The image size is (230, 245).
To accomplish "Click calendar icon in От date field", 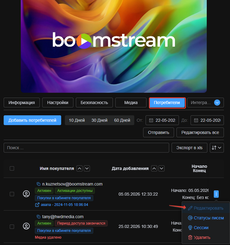I will coord(151,120).
